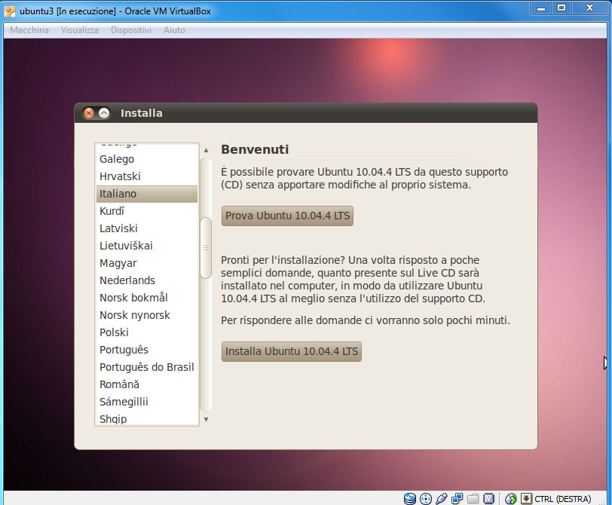Click the CTRL (DESTRA) host key label
612x505 pixels.
[562, 499]
